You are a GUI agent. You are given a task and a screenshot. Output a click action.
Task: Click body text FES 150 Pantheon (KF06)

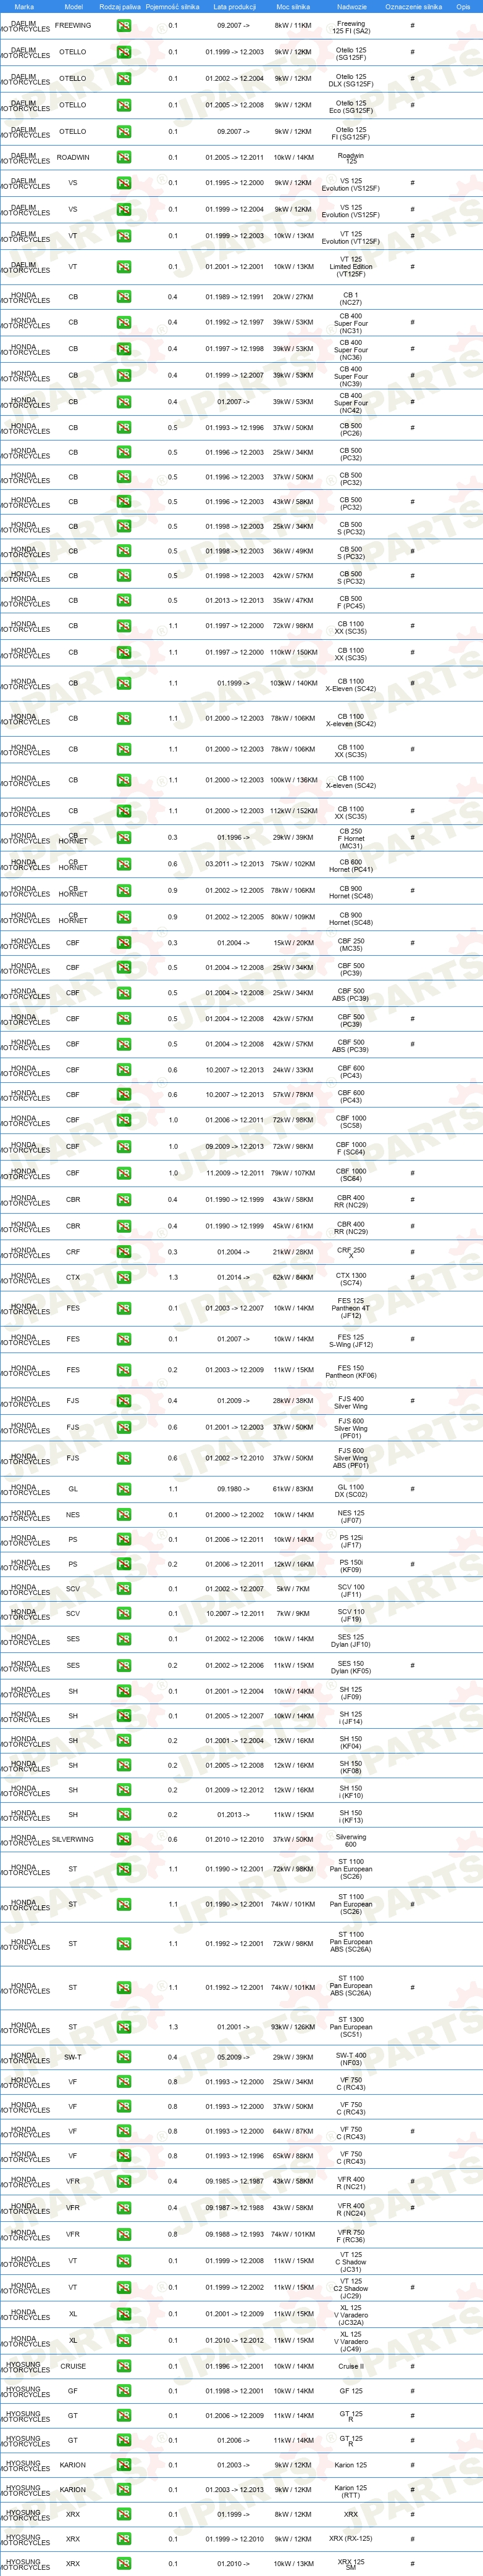pos(351,1370)
